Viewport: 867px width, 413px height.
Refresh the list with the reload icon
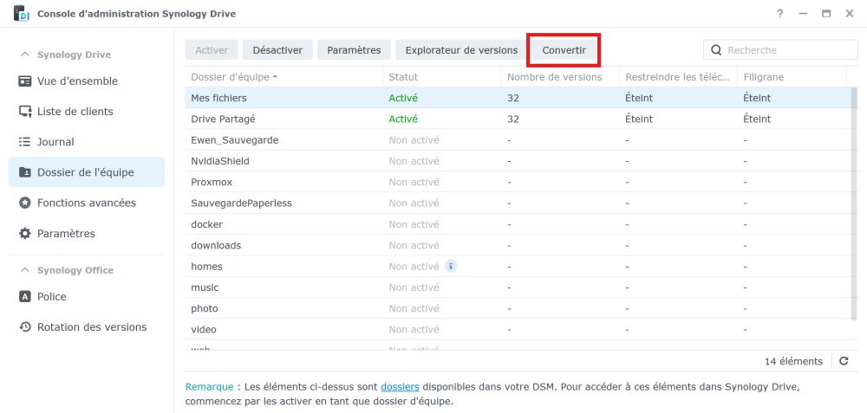[844, 361]
